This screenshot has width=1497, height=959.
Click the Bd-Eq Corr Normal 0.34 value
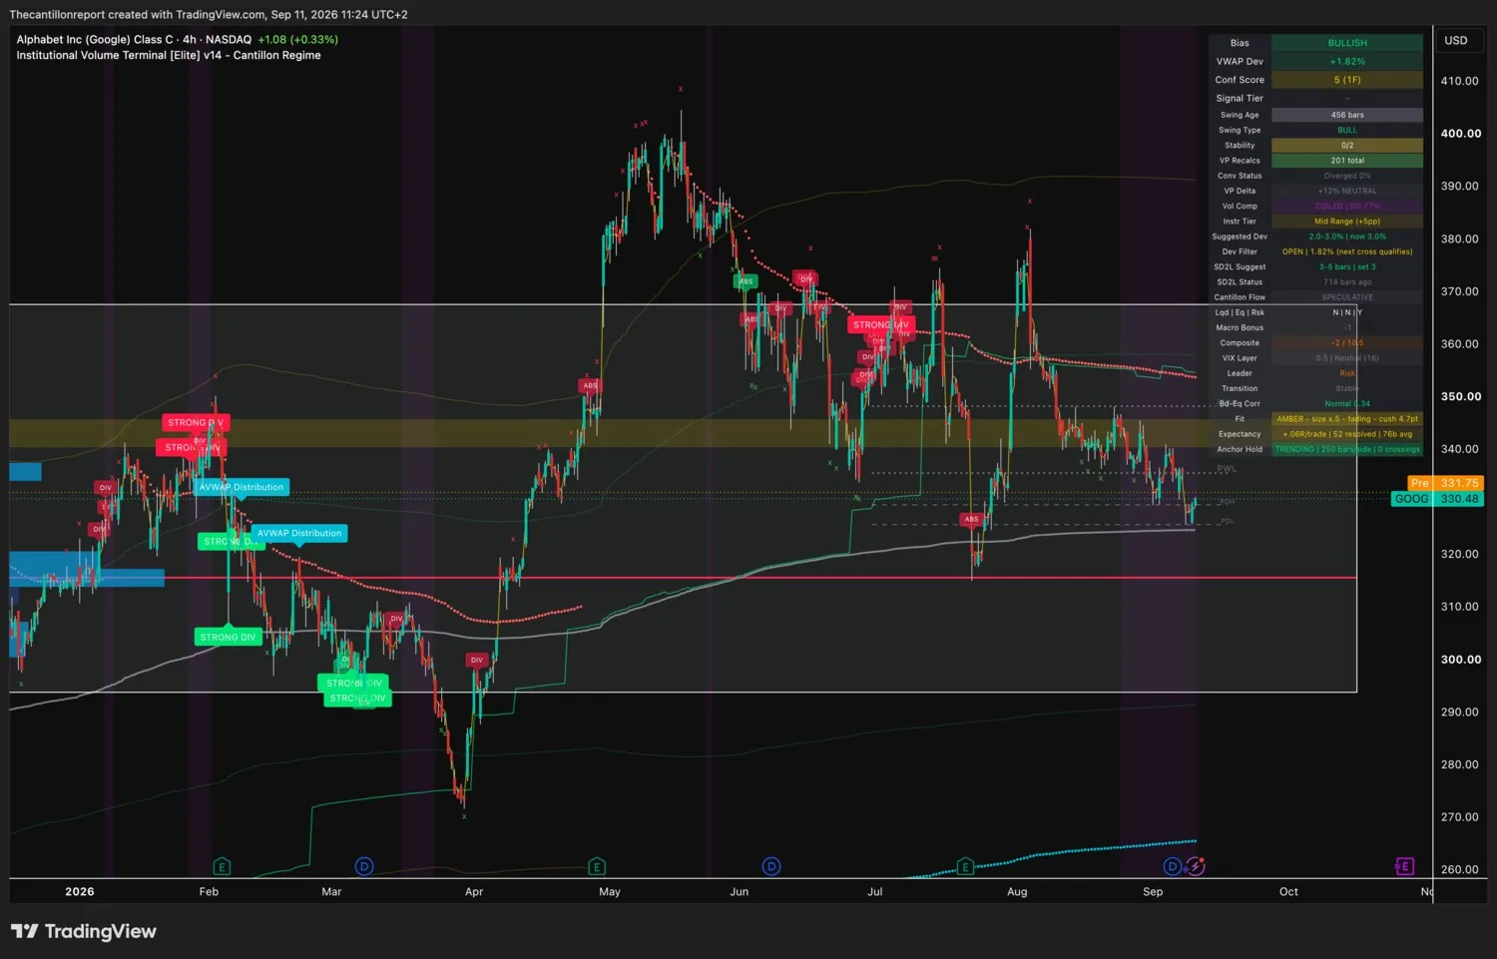(x=1347, y=404)
